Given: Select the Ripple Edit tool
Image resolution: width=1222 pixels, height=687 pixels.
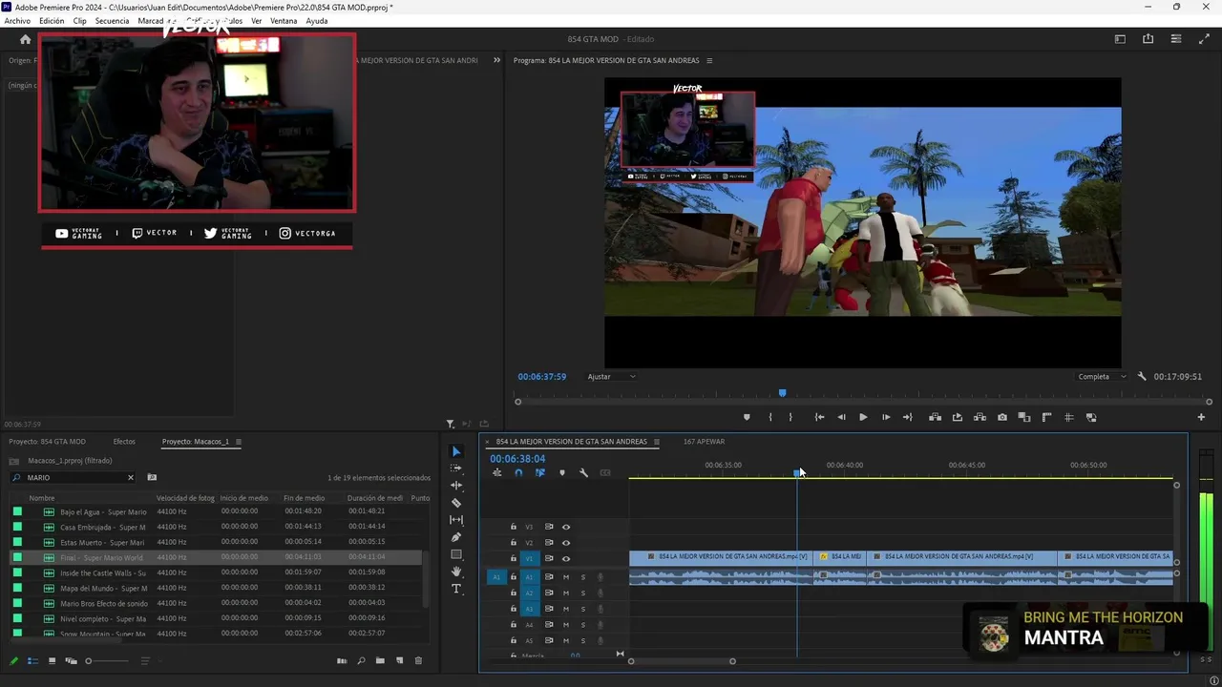Looking at the screenshot, I should coord(456,486).
